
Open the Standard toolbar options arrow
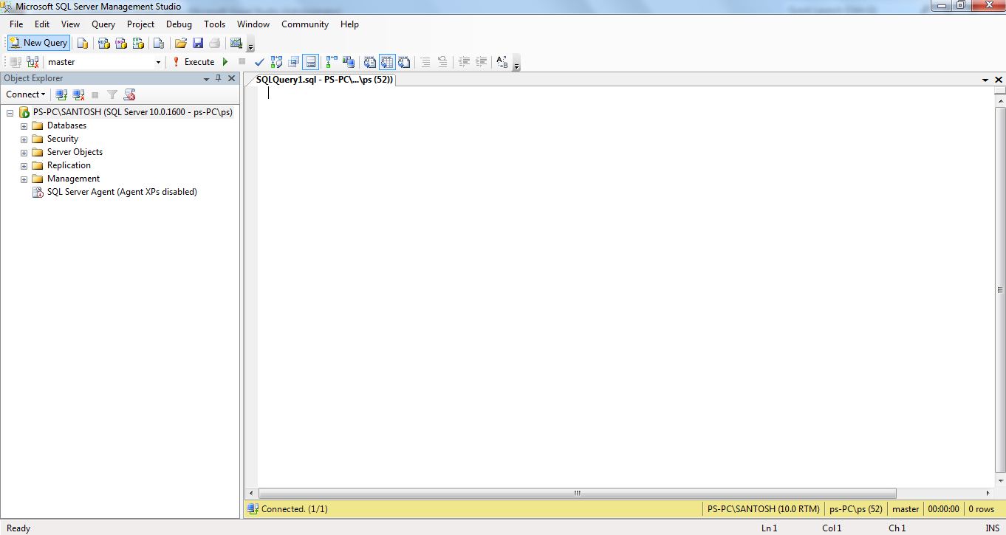(x=250, y=44)
